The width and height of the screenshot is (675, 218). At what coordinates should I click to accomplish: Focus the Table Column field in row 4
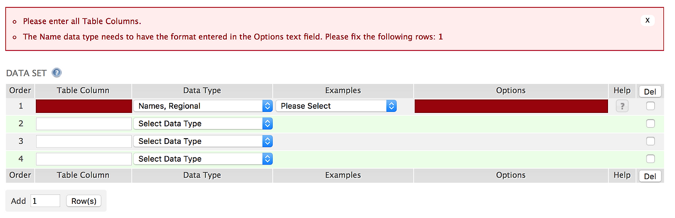click(84, 159)
